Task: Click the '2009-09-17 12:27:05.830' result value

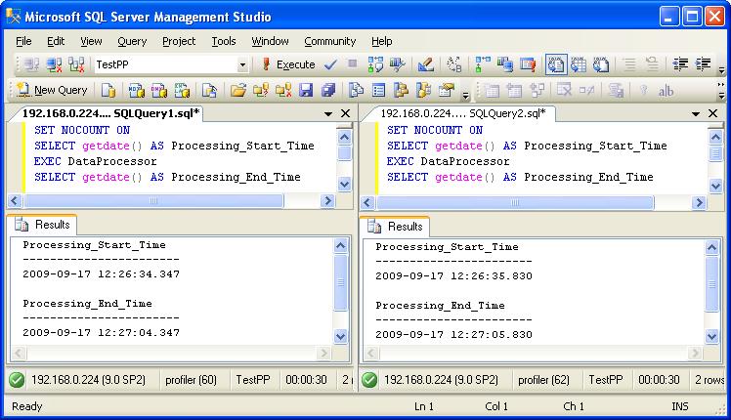Action: pyautogui.click(x=453, y=335)
